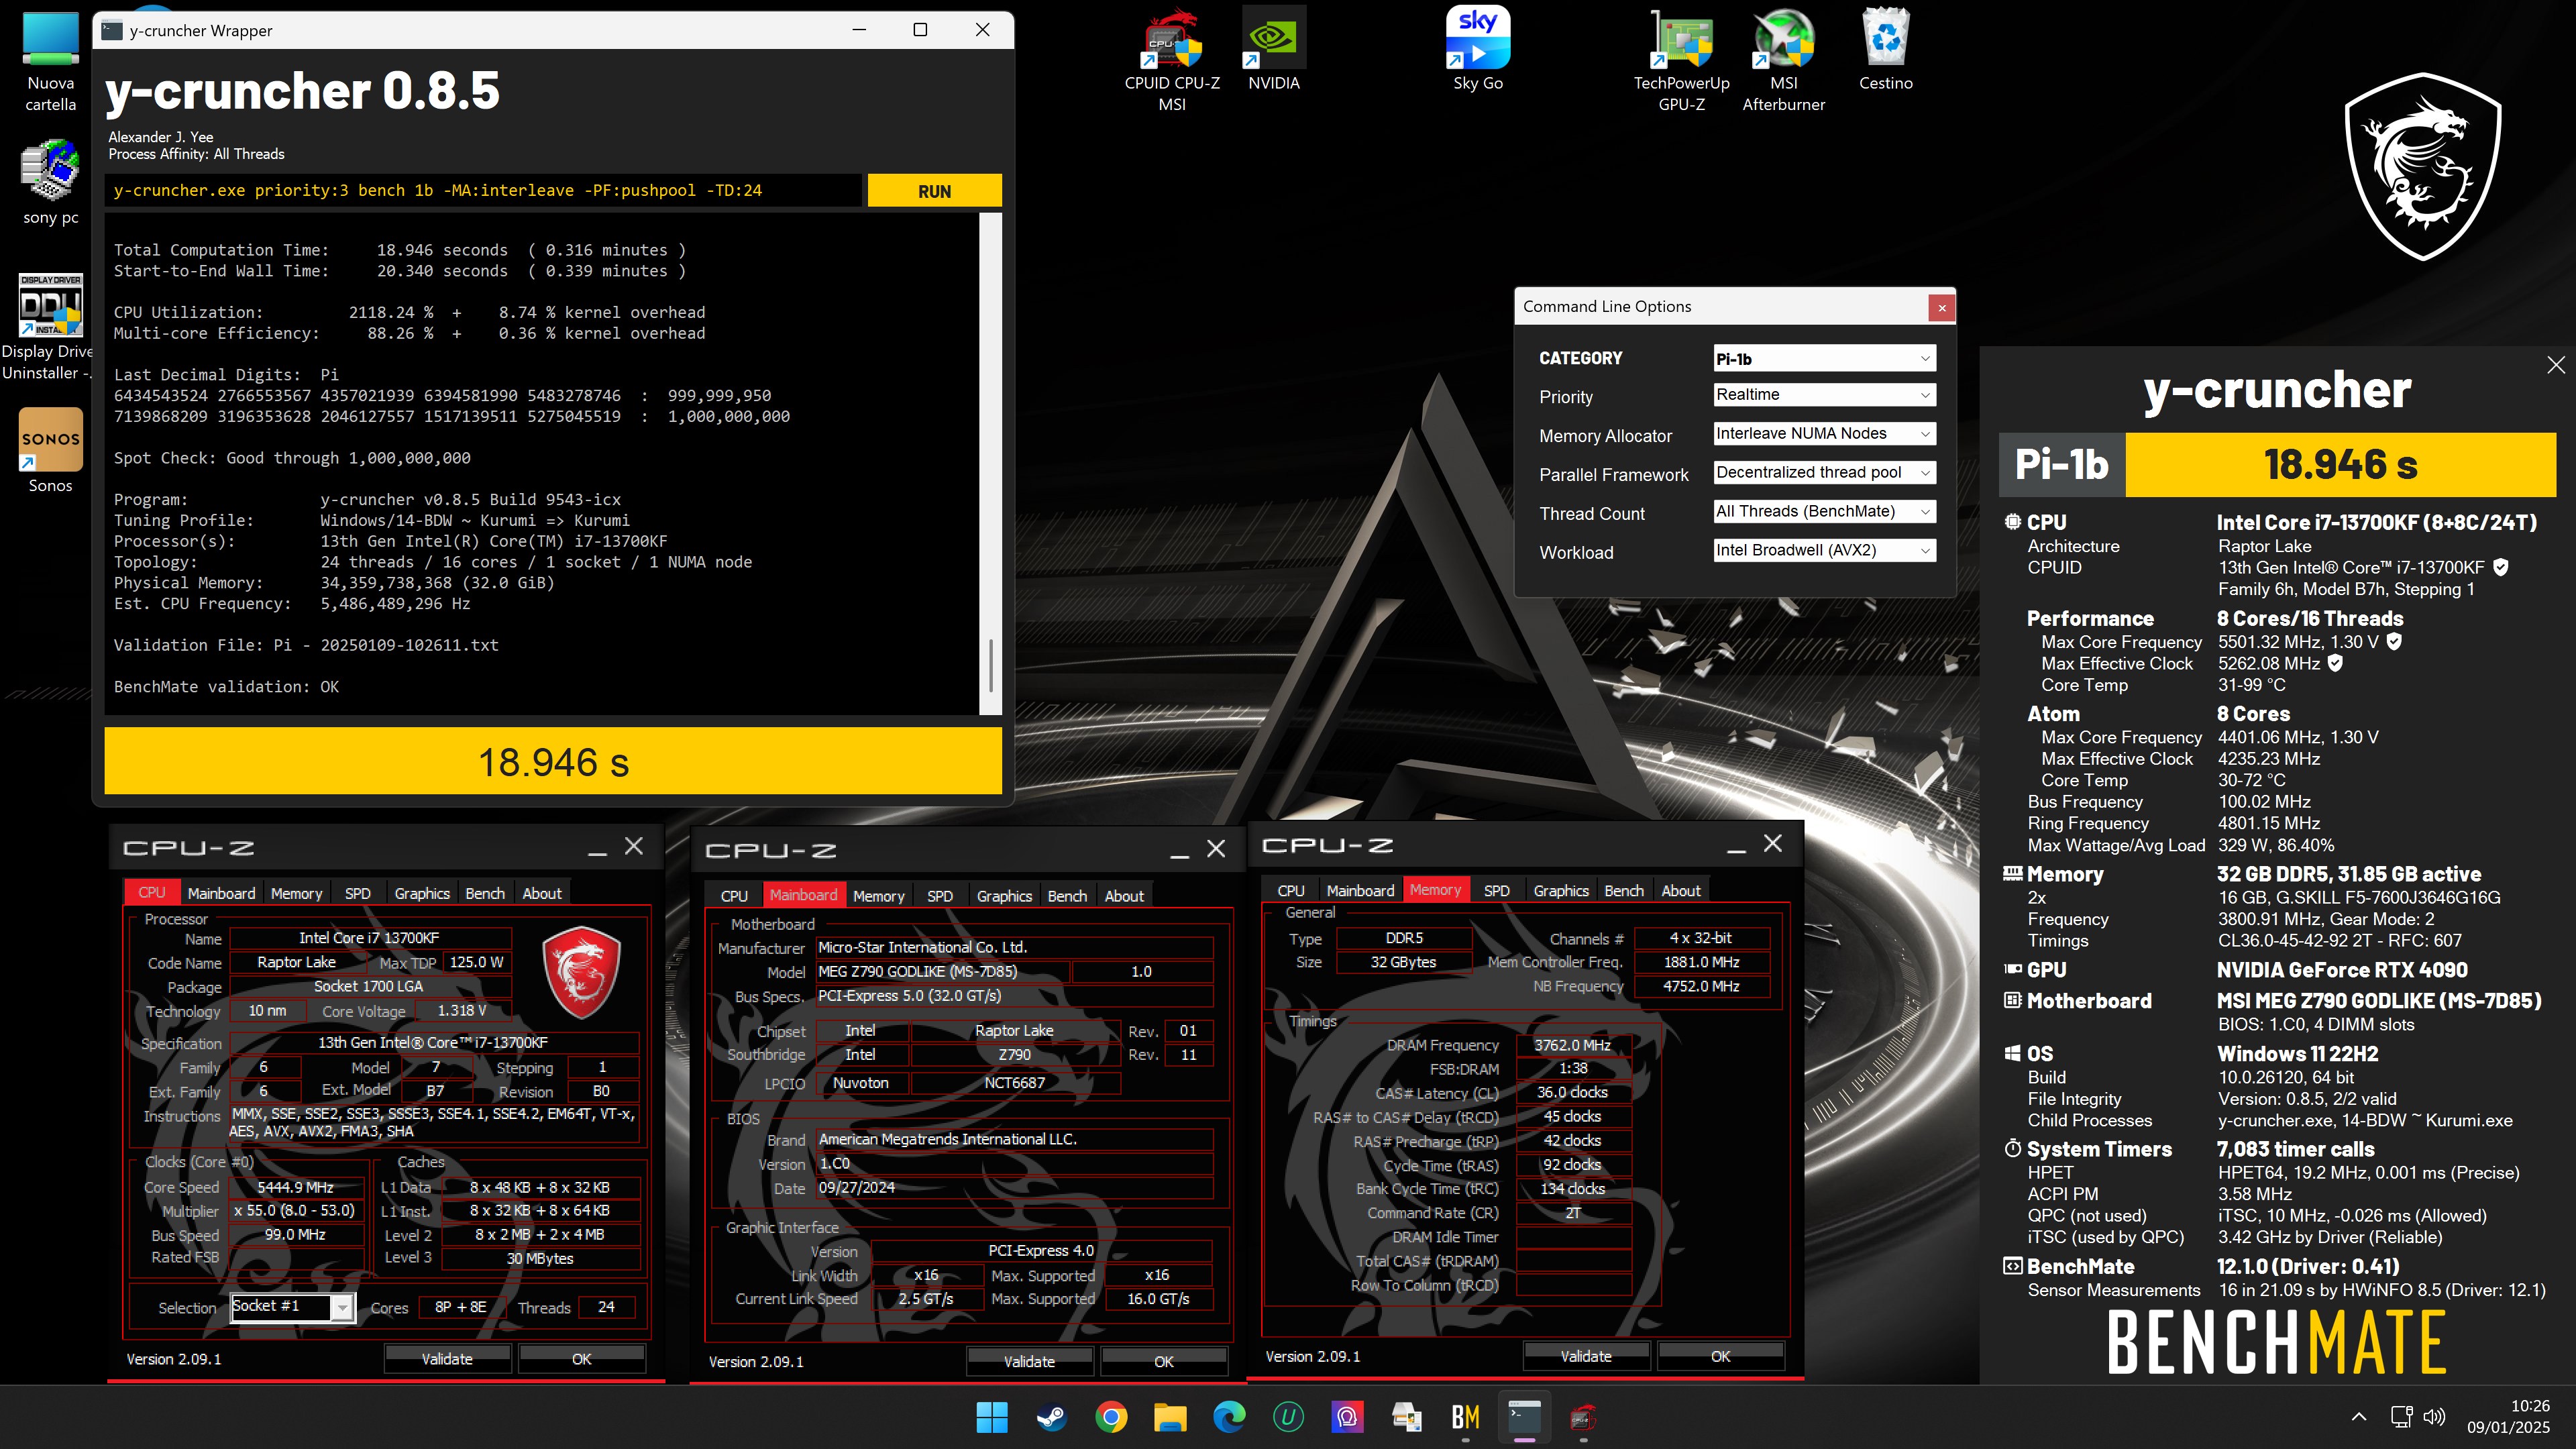
Task: Open Google Chrome from the taskbar
Action: (x=1110, y=1417)
